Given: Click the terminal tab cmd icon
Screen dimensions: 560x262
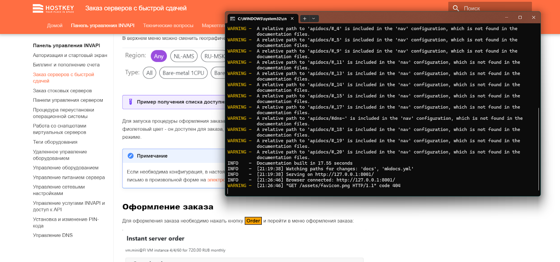Looking at the screenshot, I should [x=233, y=19].
